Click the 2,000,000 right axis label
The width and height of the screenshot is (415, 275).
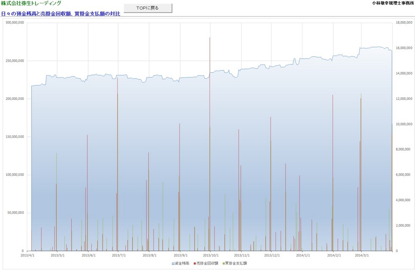point(403,226)
